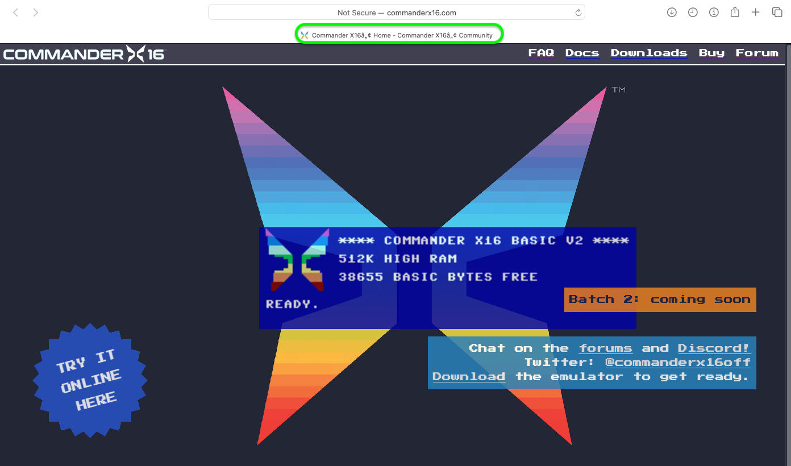
Task: Open the Docs menu item
Action: tap(582, 53)
